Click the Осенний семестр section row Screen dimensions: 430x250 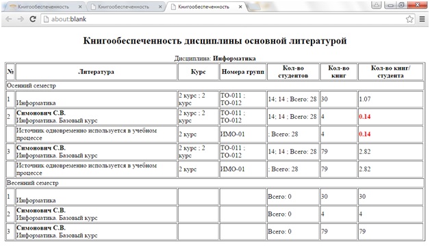click(215, 85)
